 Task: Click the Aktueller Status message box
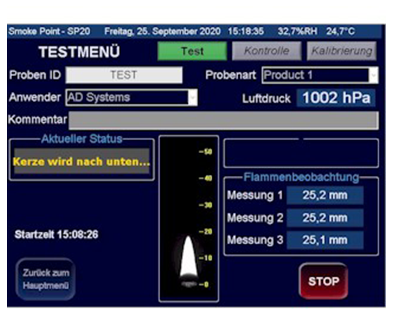(x=82, y=162)
